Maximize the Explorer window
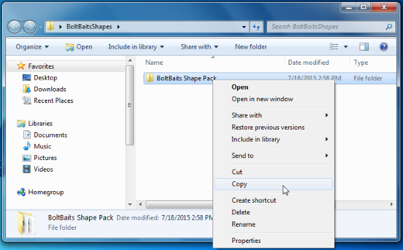 coord(363,7)
